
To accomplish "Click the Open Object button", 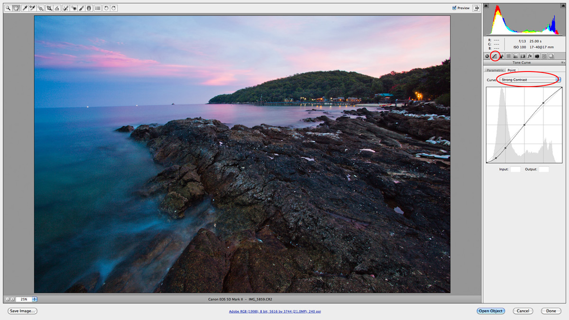I will [491, 311].
